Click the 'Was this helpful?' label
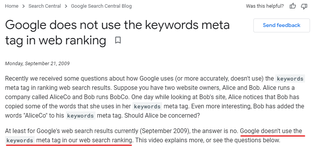Screen dimensions: 315x150 click(265, 6)
